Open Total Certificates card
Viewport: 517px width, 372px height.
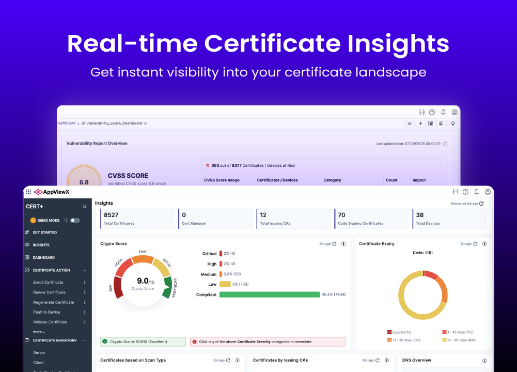coord(137,219)
